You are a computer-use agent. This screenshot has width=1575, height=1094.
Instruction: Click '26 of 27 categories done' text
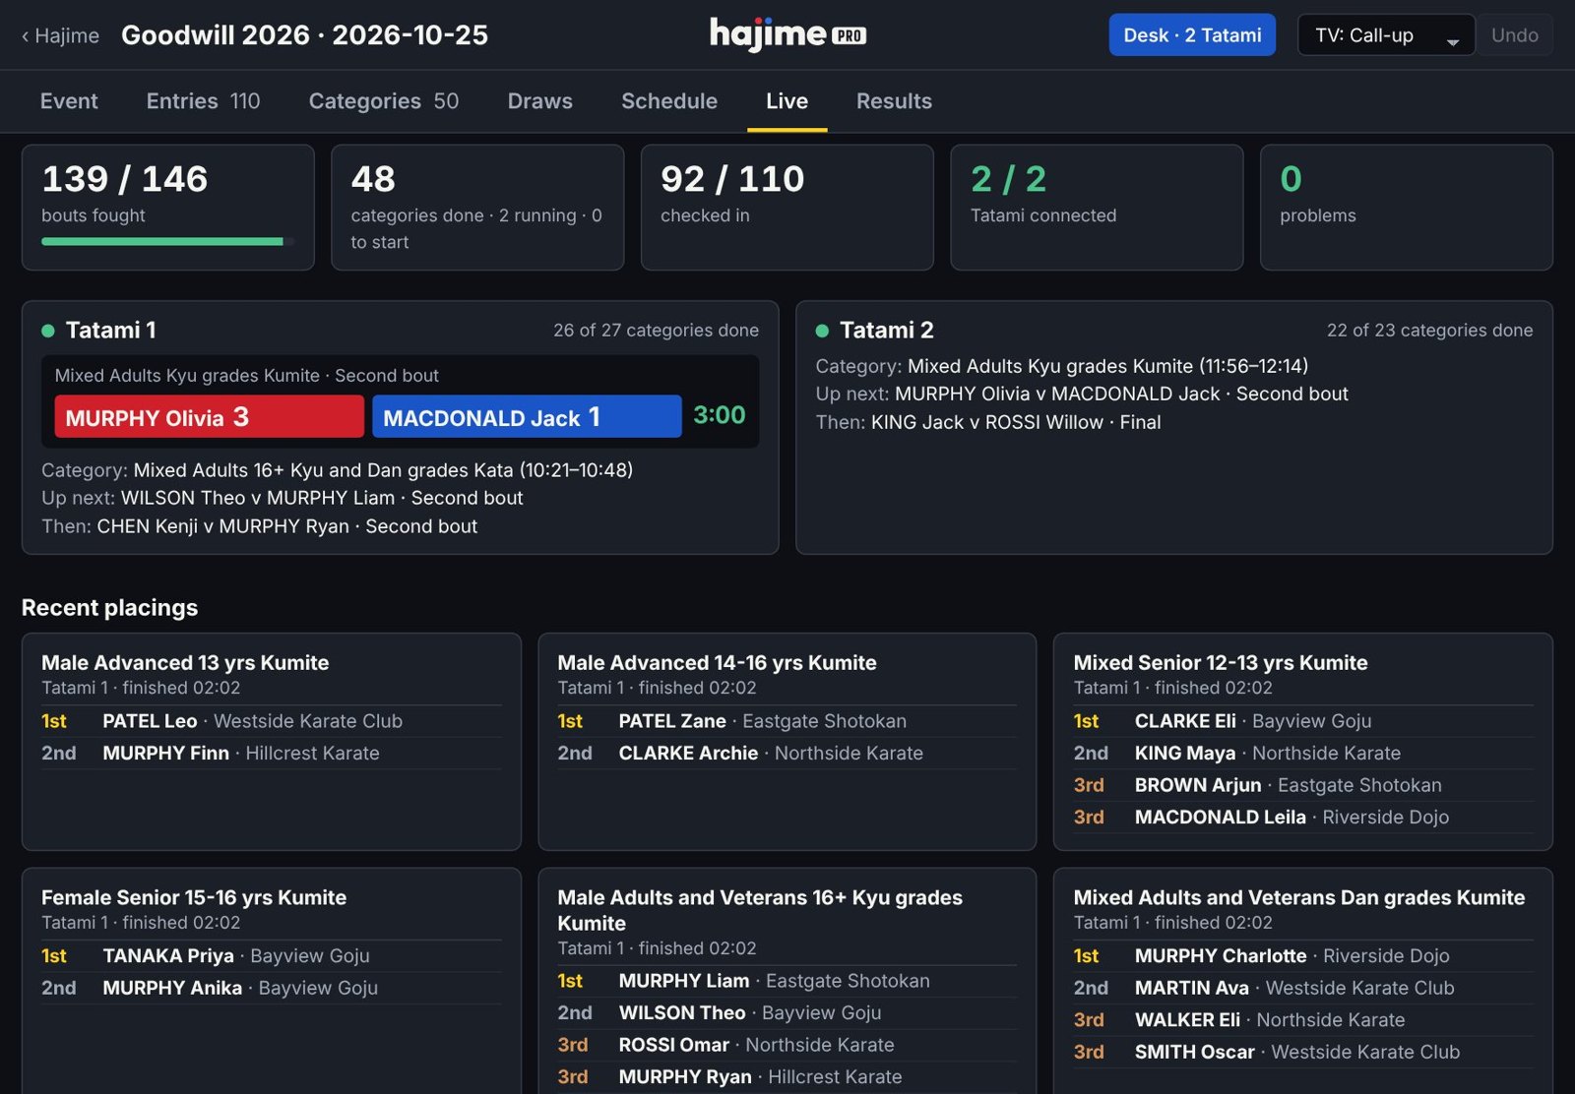656,331
